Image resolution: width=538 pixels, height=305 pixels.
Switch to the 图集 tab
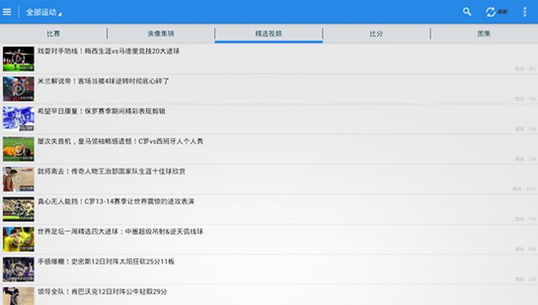(x=484, y=34)
